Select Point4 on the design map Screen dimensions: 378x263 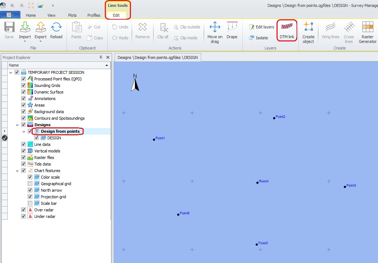(x=258, y=183)
